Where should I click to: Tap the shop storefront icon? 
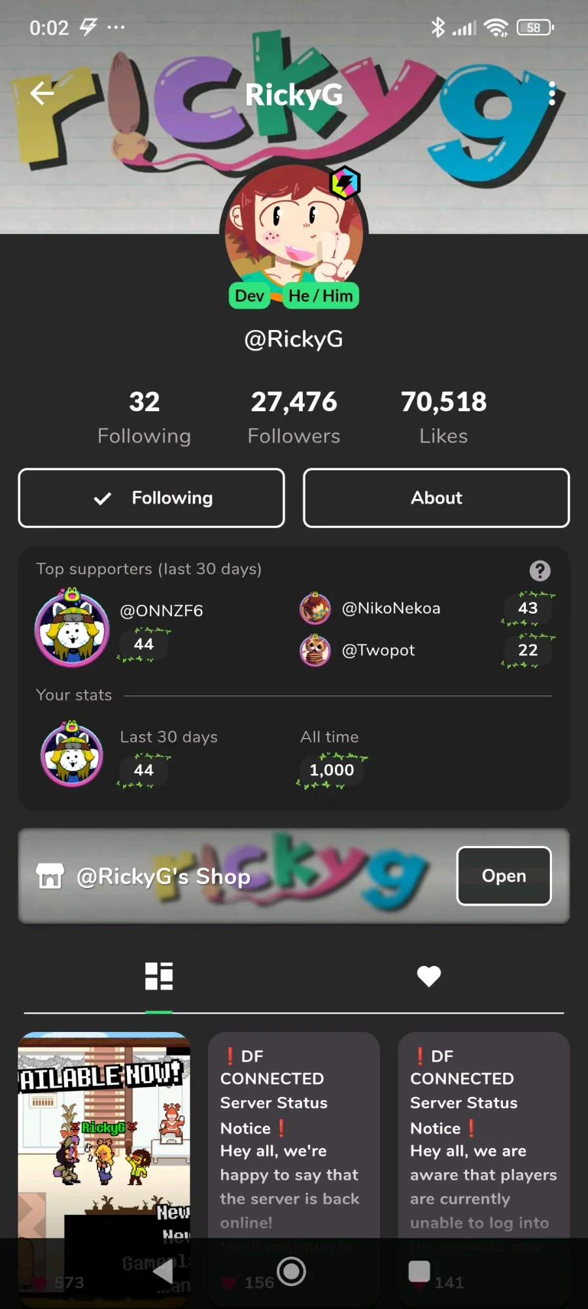point(50,876)
